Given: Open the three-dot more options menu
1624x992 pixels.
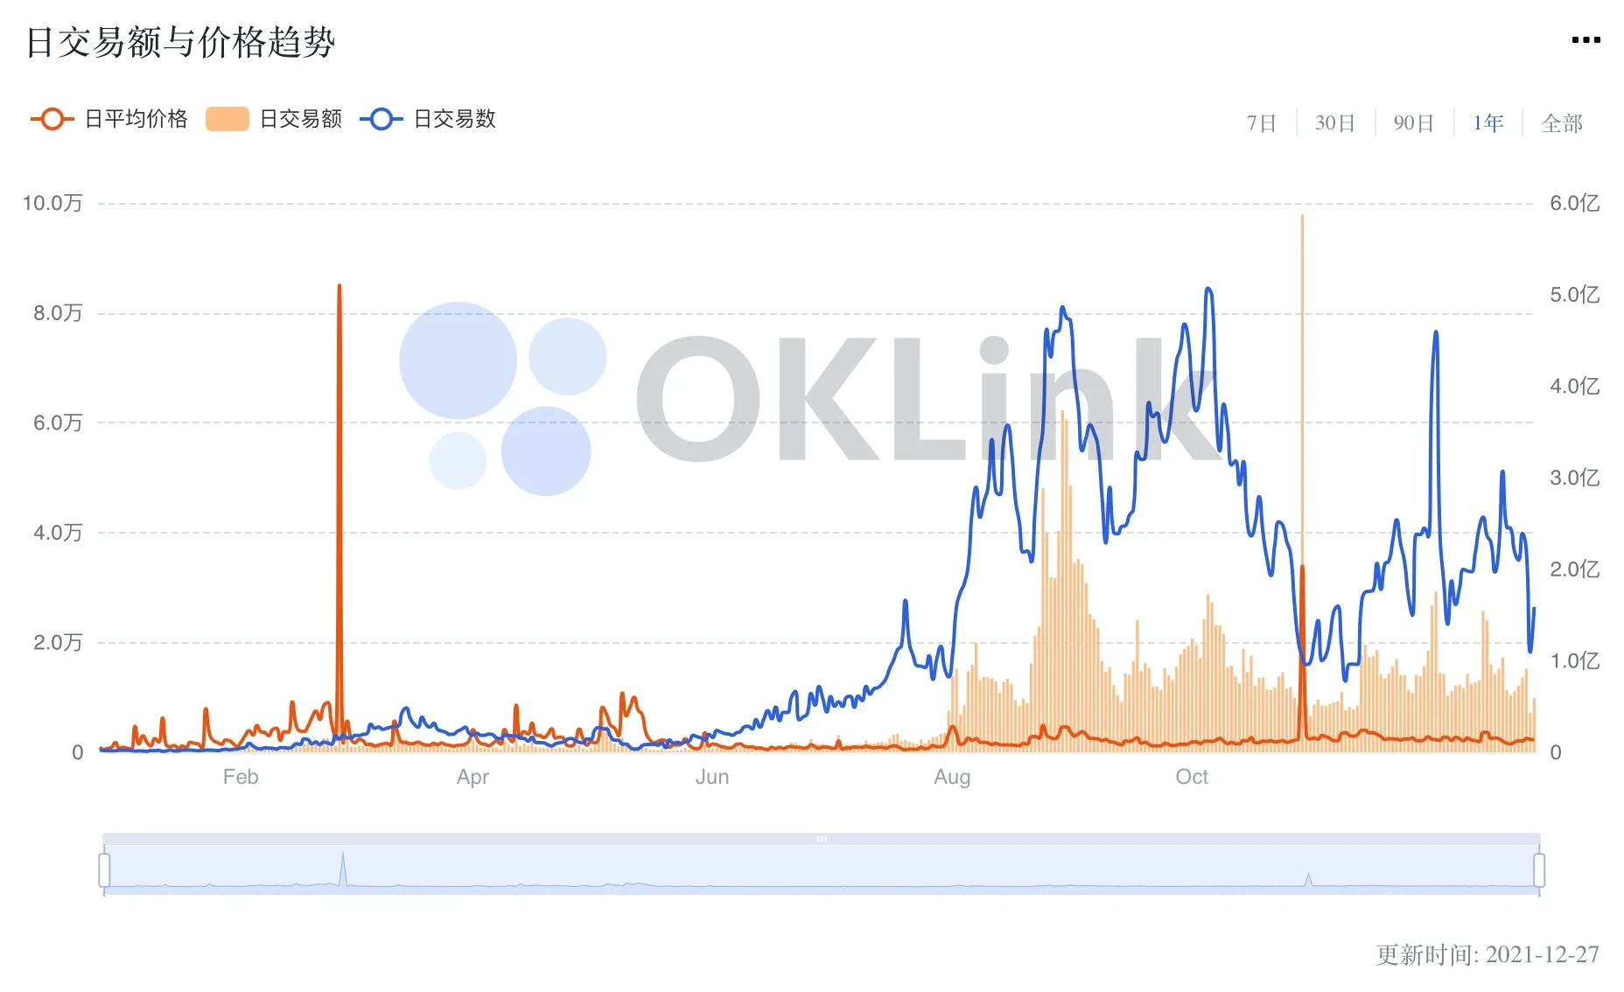Looking at the screenshot, I should (x=1585, y=40).
